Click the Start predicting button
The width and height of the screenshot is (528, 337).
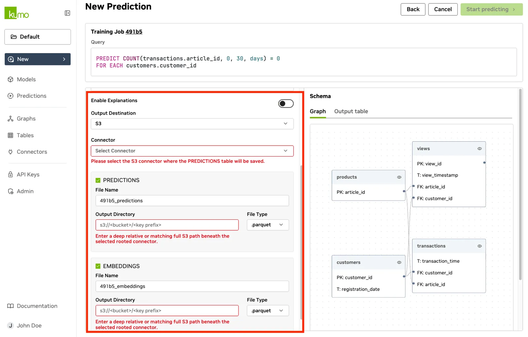[x=492, y=9]
